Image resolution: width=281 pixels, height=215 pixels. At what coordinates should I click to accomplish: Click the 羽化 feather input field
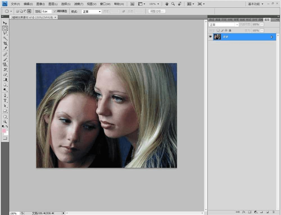click(46, 12)
